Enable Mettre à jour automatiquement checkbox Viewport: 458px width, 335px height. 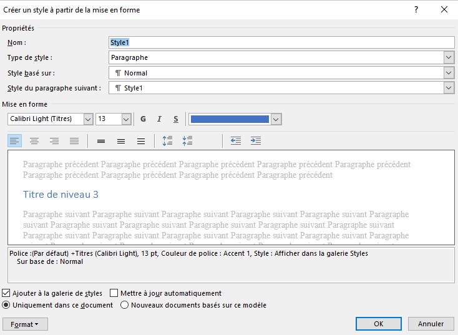tap(114, 293)
